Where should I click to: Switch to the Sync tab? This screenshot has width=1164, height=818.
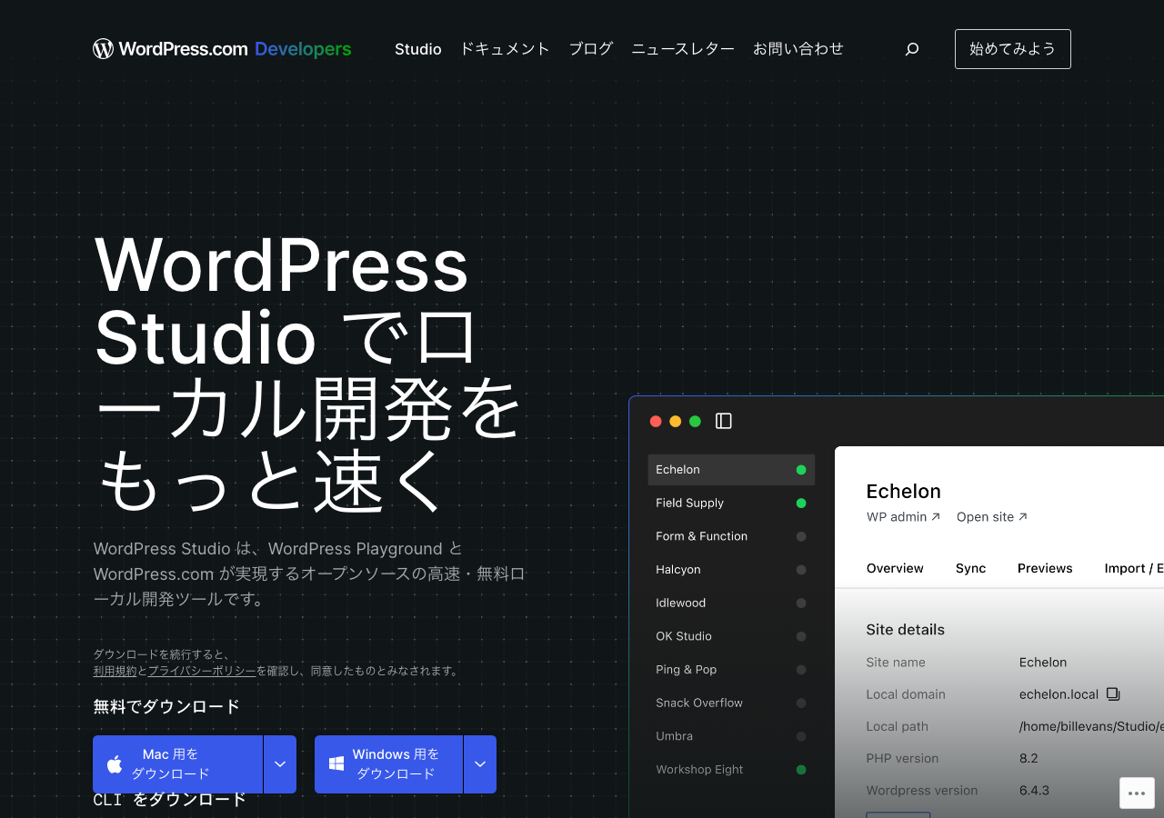point(970,568)
